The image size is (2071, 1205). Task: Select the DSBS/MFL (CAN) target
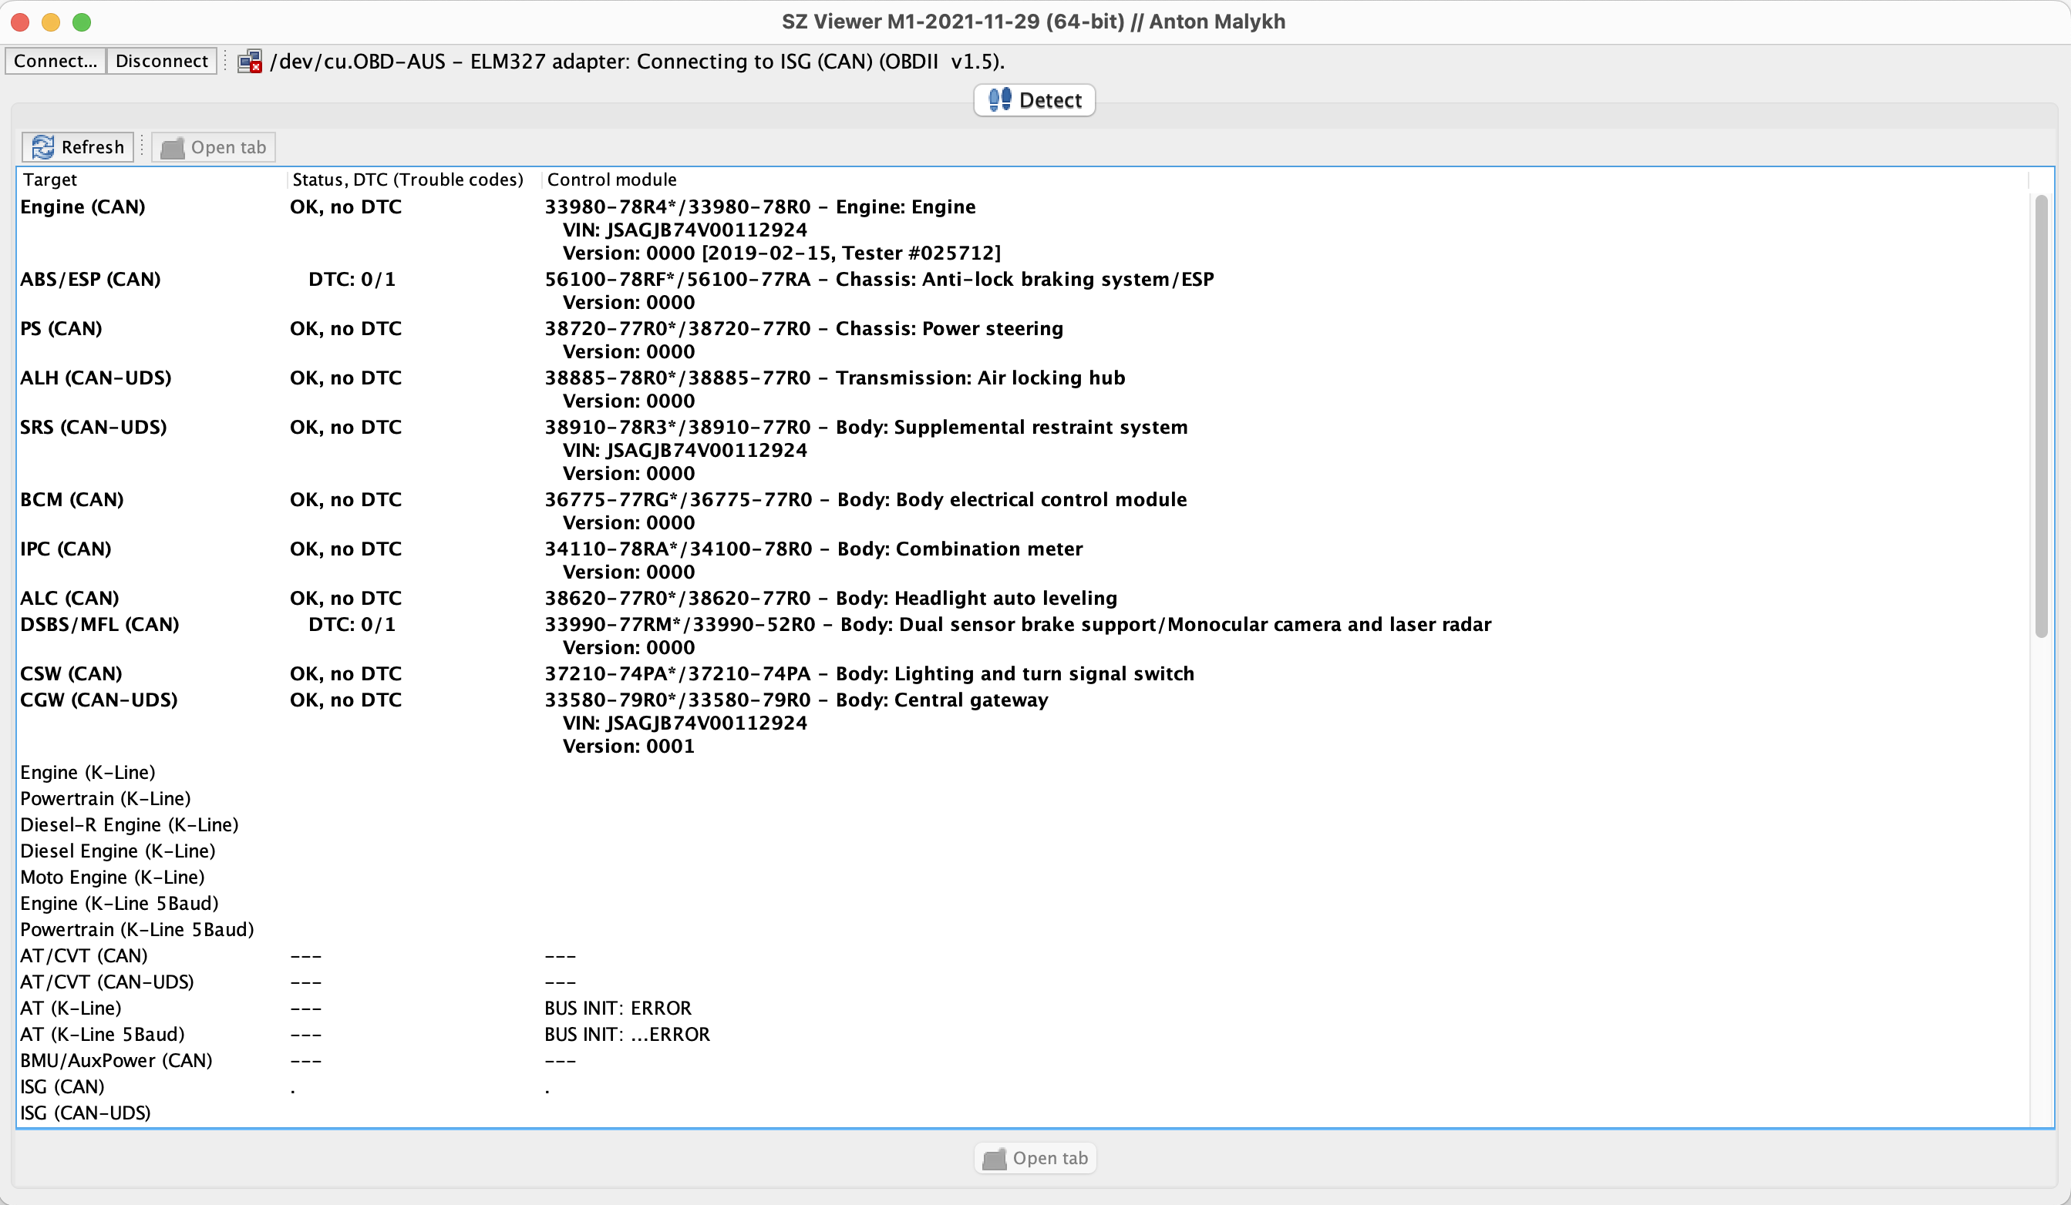[99, 624]
